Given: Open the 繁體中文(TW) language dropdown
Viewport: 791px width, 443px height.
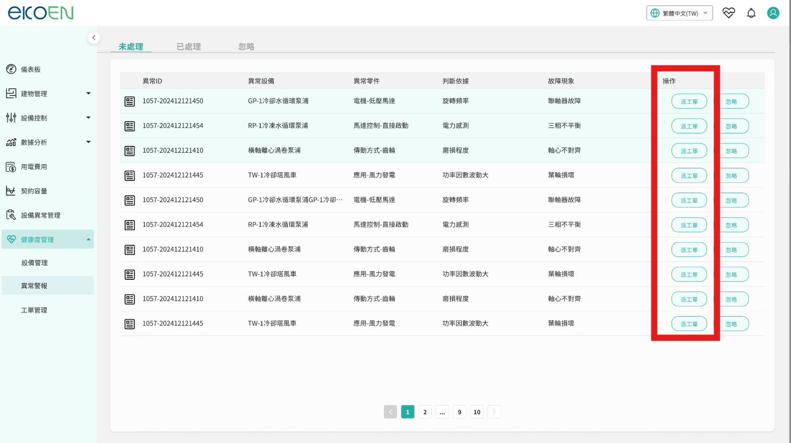Looking at the screenshot, I should pos(679,13).
